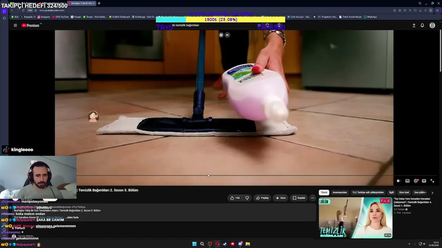Select the İlgili filter chip
The image size is (442, 248).
[x=391, y=193]
